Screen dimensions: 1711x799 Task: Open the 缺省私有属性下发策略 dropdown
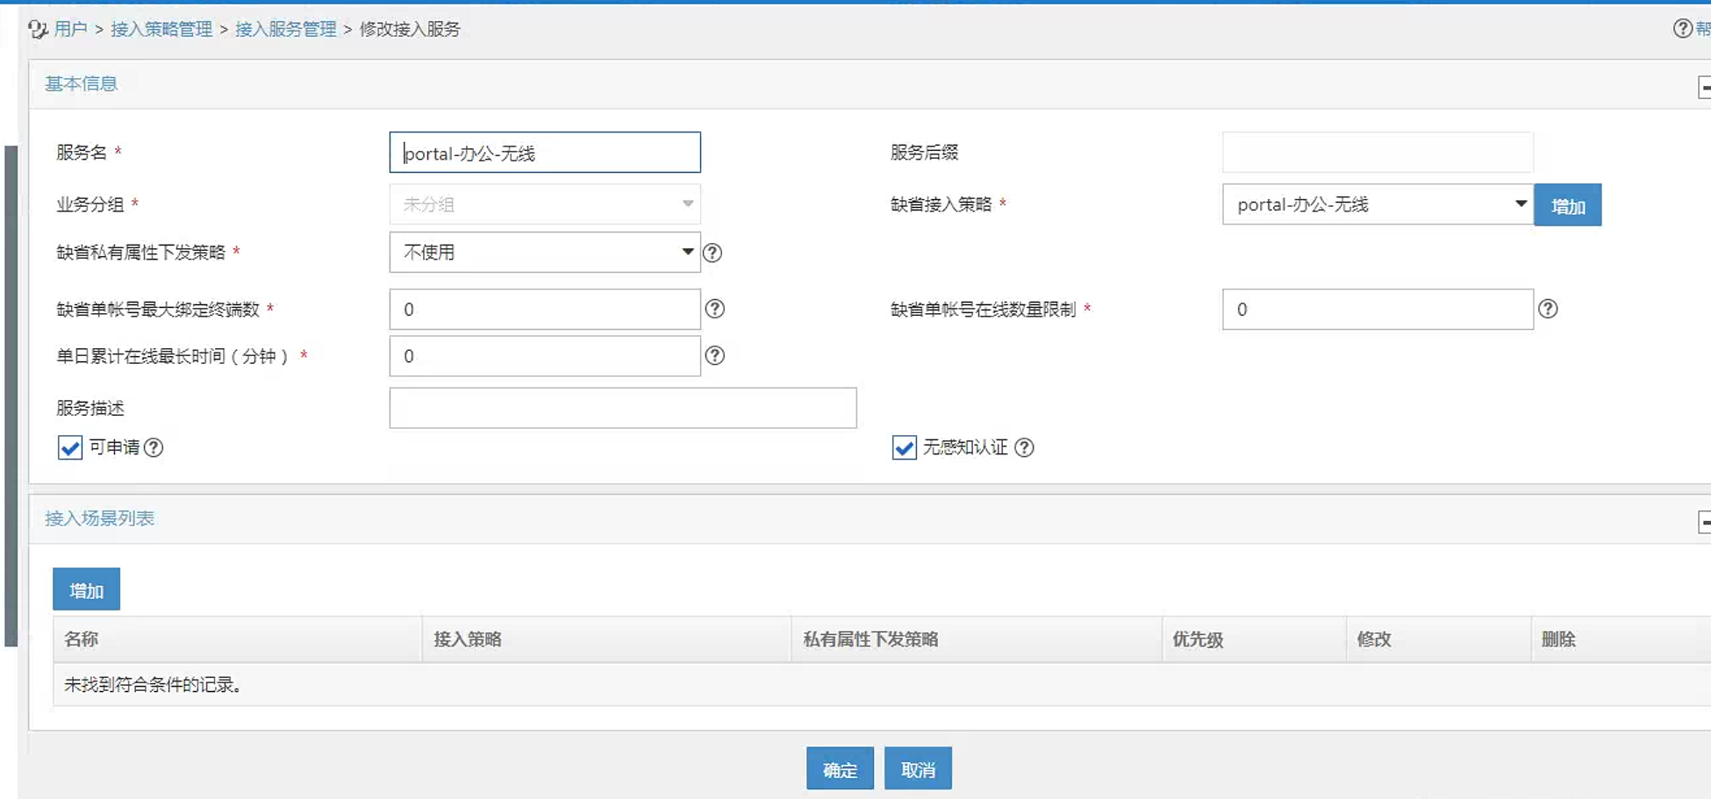pos(544,253)
